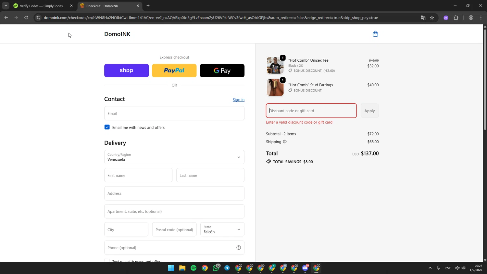Open the Windows Start menu
This screenshot has height=274, width=487.
[x=171, y=268]
